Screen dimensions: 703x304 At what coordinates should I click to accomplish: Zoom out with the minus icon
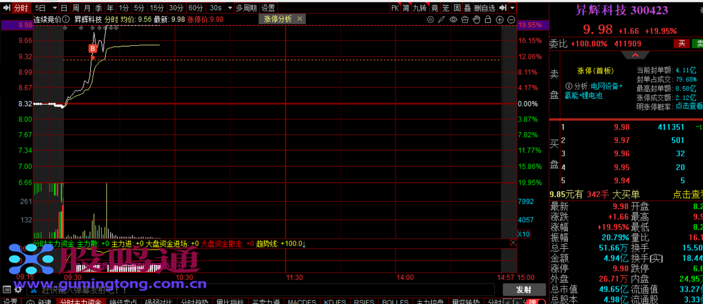click(511, 19)
